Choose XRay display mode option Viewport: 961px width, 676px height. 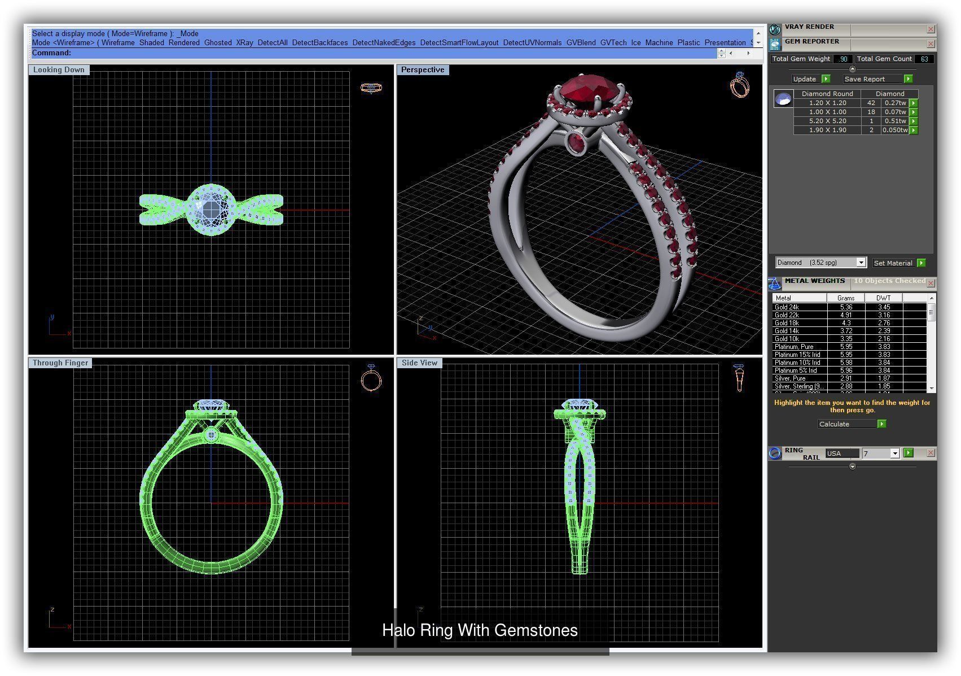pos(244,43)
